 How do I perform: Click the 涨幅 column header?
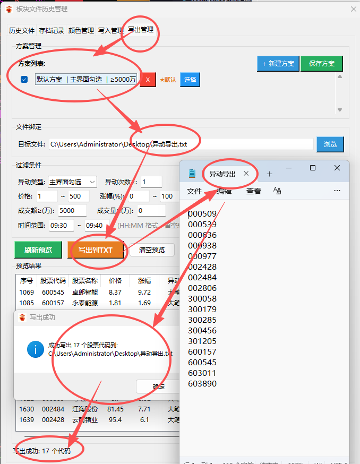144,280
